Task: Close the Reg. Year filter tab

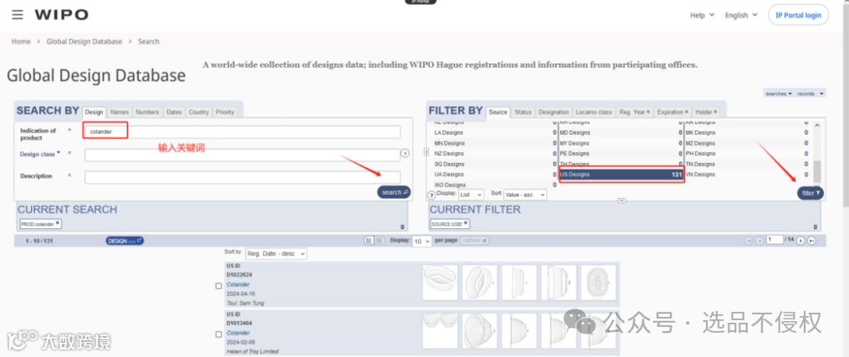Action: pos(647,112)
